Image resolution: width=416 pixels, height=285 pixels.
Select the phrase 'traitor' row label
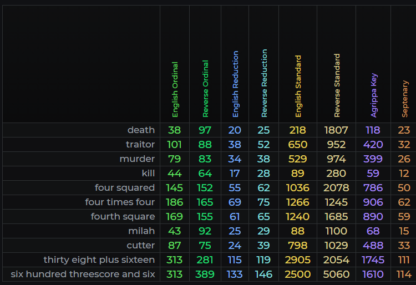tap(140, 144)
